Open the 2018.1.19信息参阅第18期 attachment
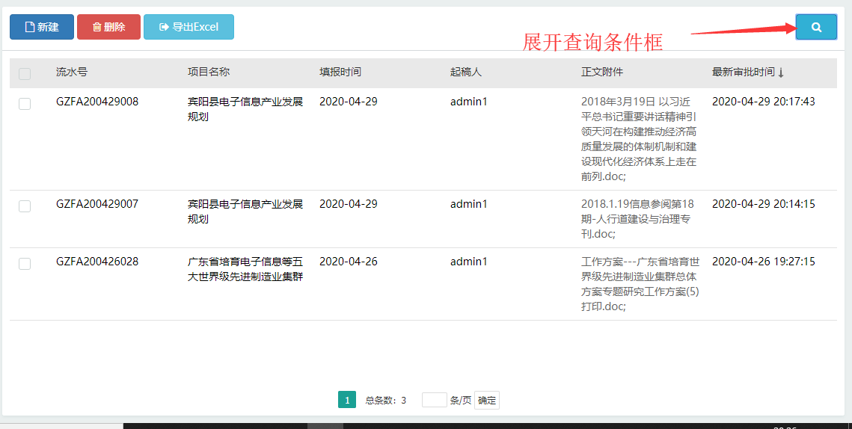Image resolution: width=852 pixels, height=429 pixels. pos(637,218)
